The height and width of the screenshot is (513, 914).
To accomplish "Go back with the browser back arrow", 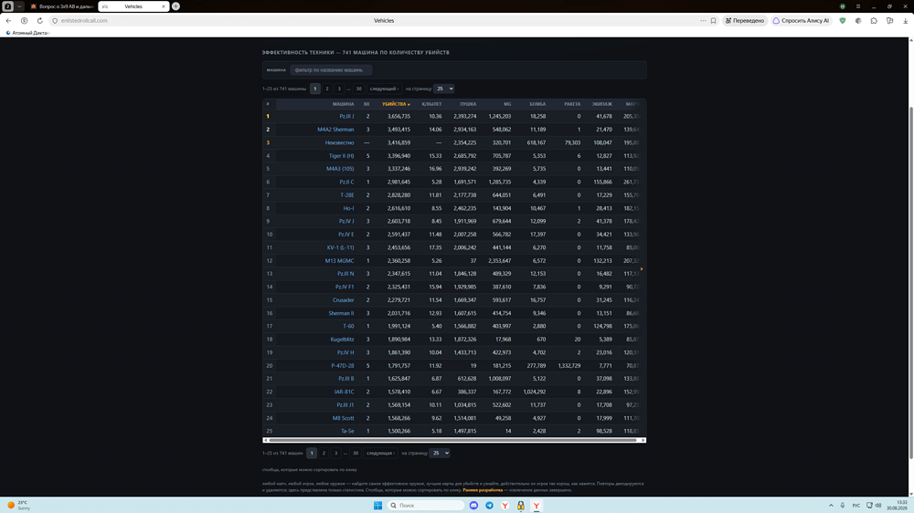I will [8, 20].
